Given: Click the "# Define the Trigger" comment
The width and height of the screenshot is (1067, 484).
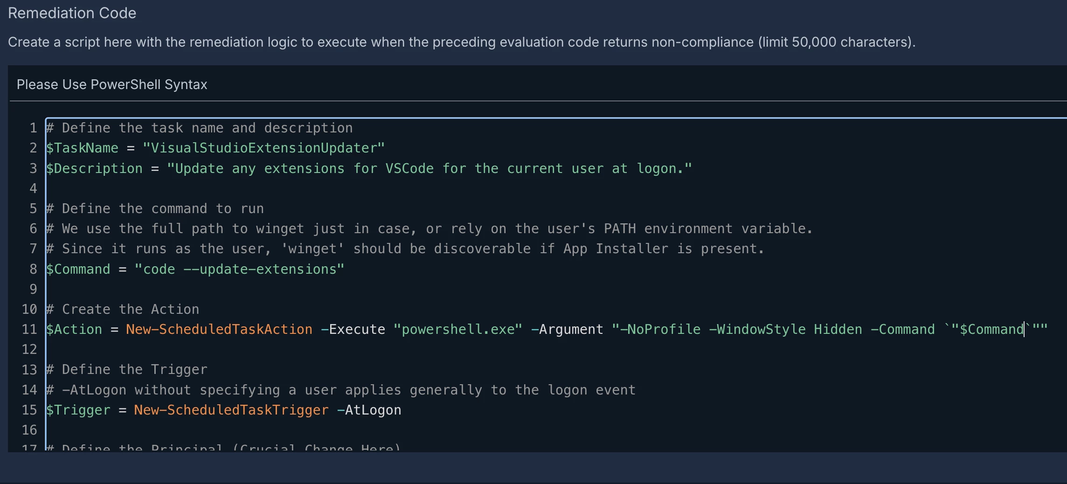Looking at the screenshot, I should coord(126,369).
